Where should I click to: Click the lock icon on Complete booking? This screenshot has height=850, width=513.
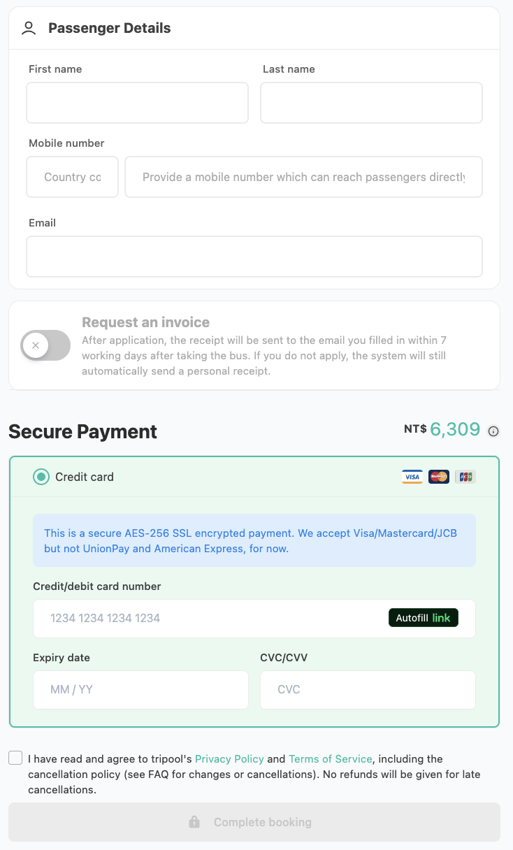(194, 822)
